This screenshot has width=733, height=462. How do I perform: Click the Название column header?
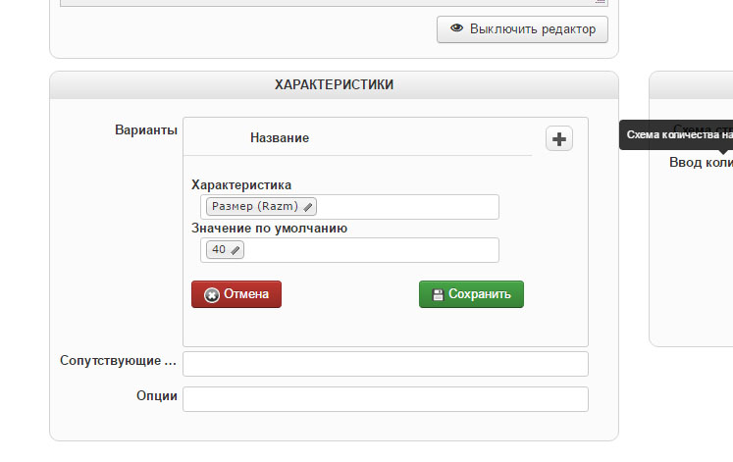280,138
